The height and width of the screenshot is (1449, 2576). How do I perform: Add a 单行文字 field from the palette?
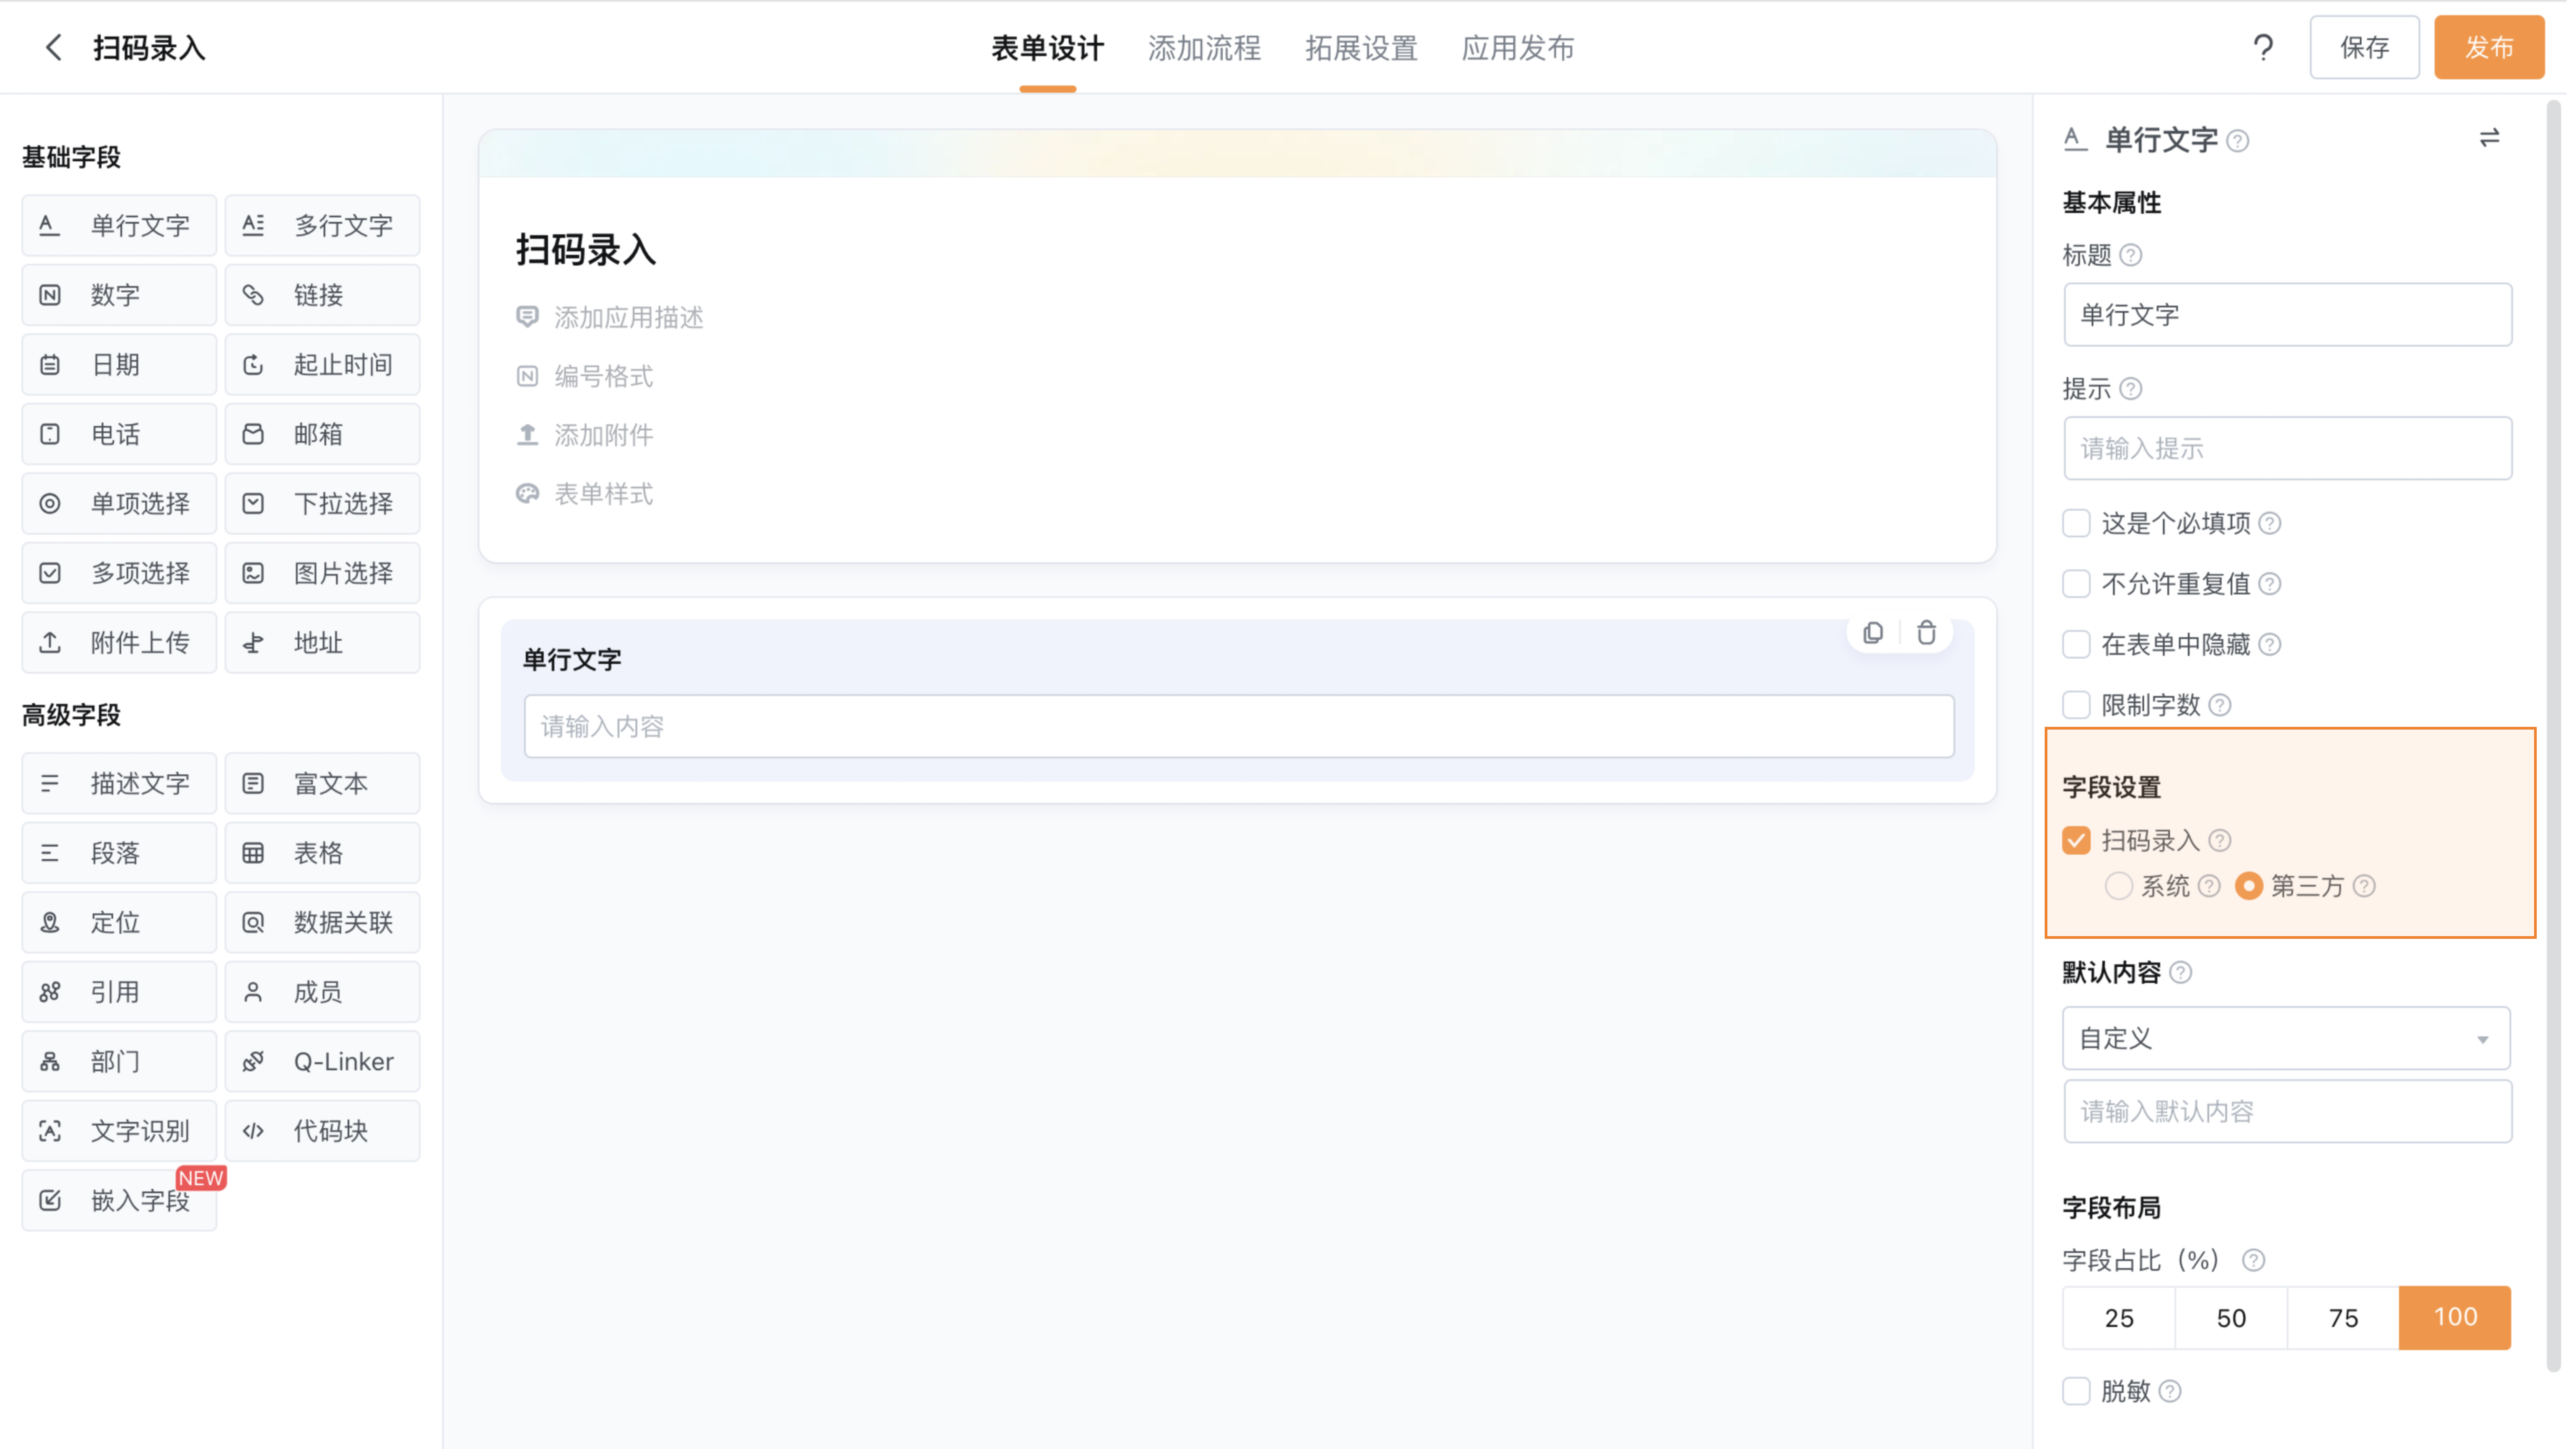pos(119,226)
